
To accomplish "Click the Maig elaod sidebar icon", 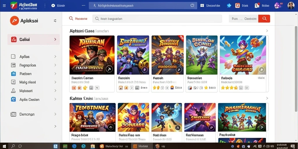I will click(x=13, y=82).
